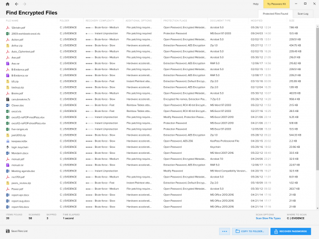This screenshot has width=319, height=239.
Task: Click the Recover Passwords button
Action: coord(292,231)
